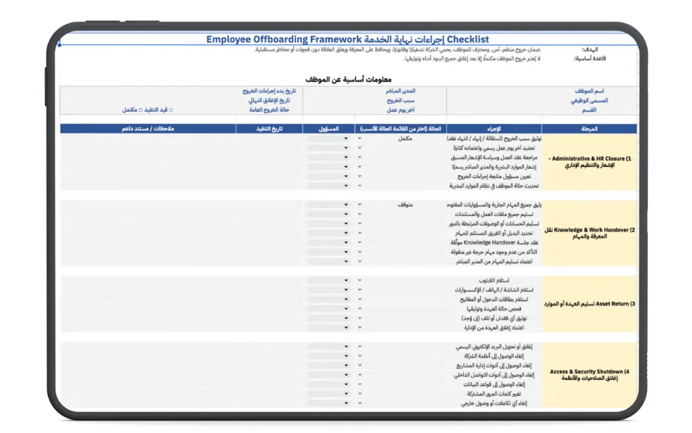Select the الإجراء column header
Screen dimensions: 692x433
[x=494, y=129]
